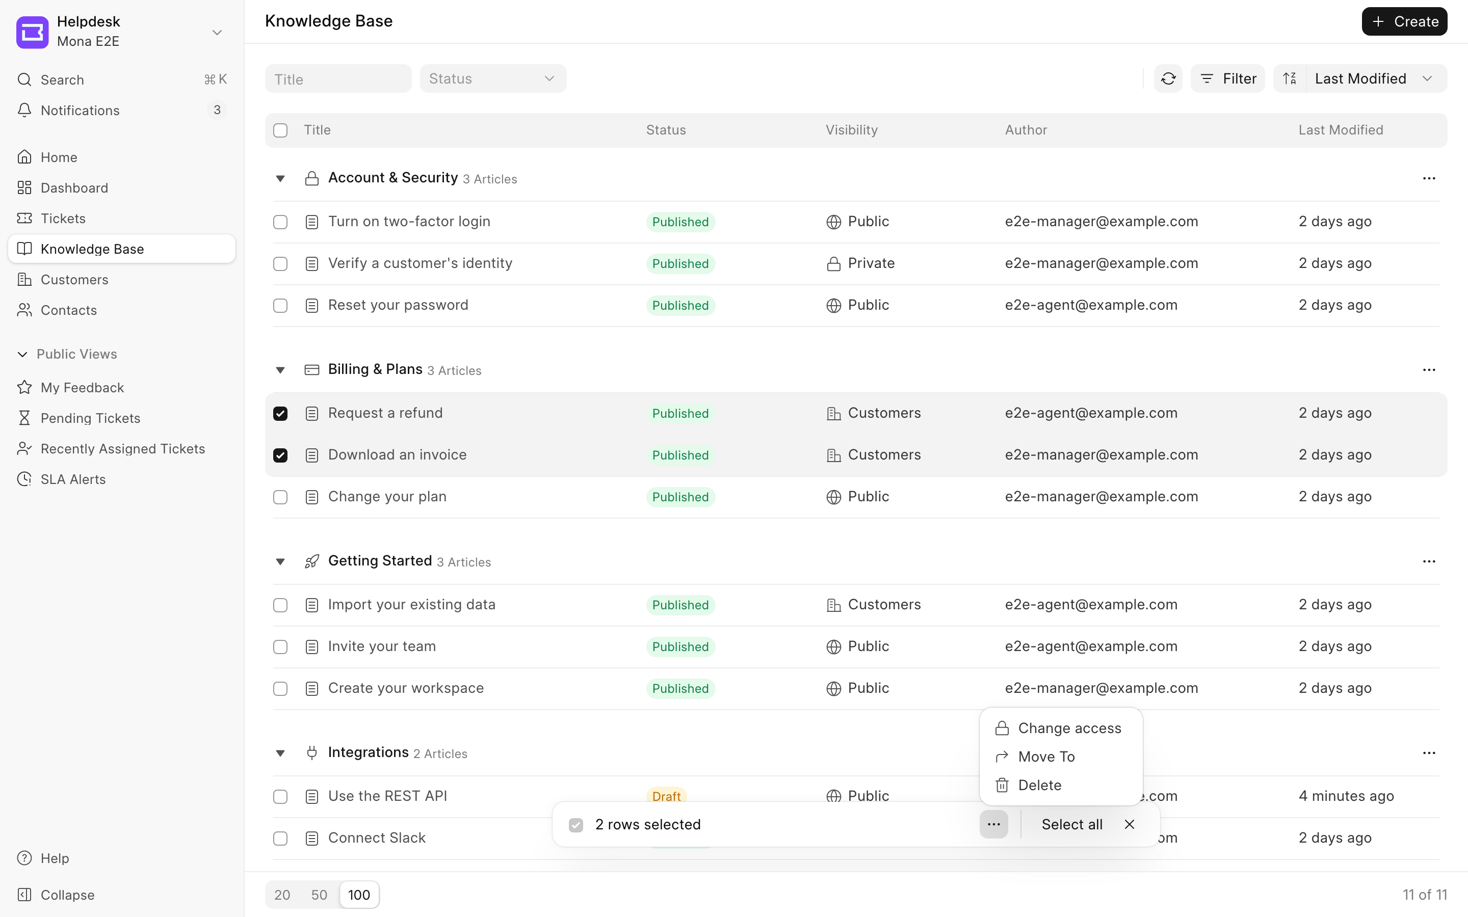1468x917 pixels.
Task: Choose Change access from the menu
Action: point(1061,729)
